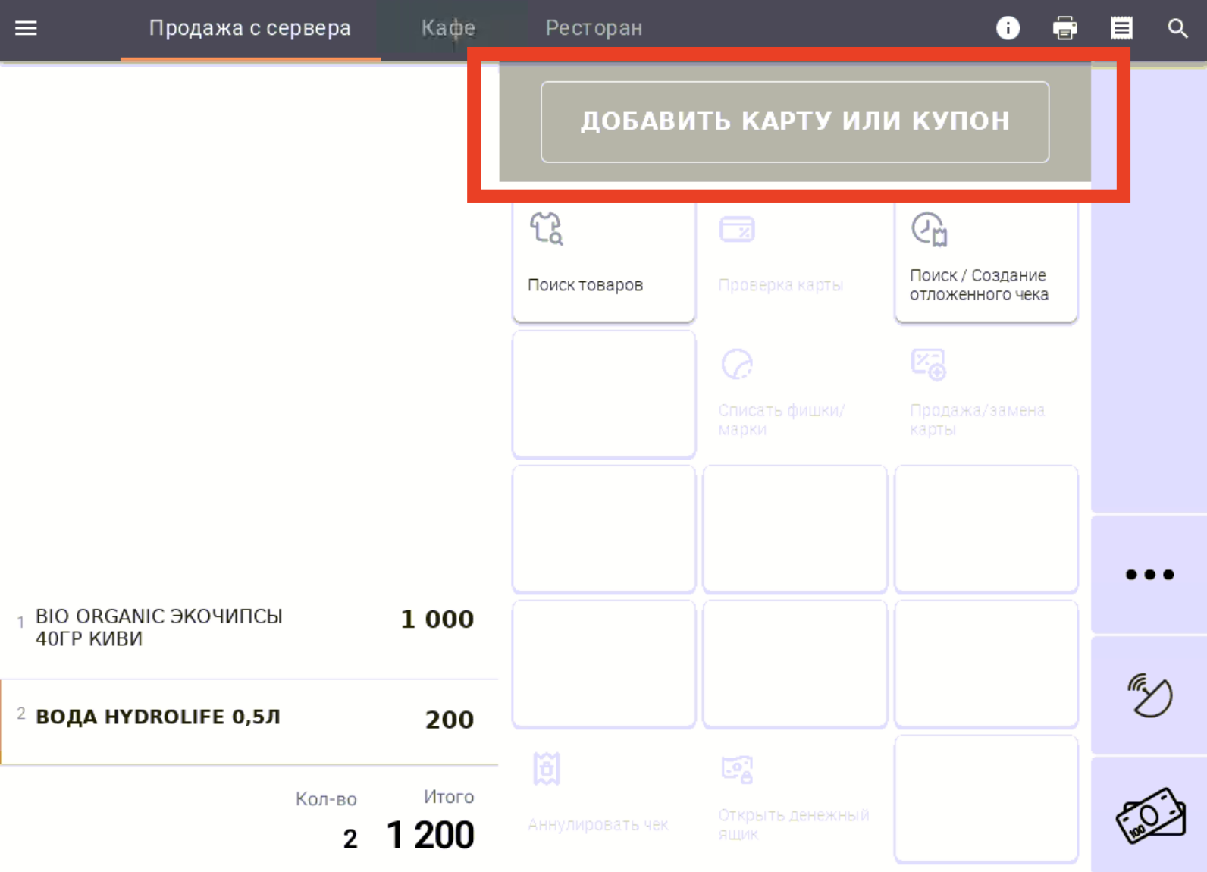The width and height of the screenshot is (1207, 872).
Task: Select the BIO ORGANIC ЭКОЧИПСЫ receipt line
Action: (249, 628)
